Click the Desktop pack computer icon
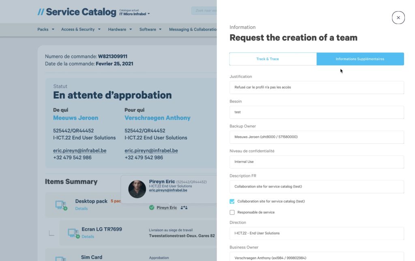Screen dimensions: 415x261 click(61, 205)
